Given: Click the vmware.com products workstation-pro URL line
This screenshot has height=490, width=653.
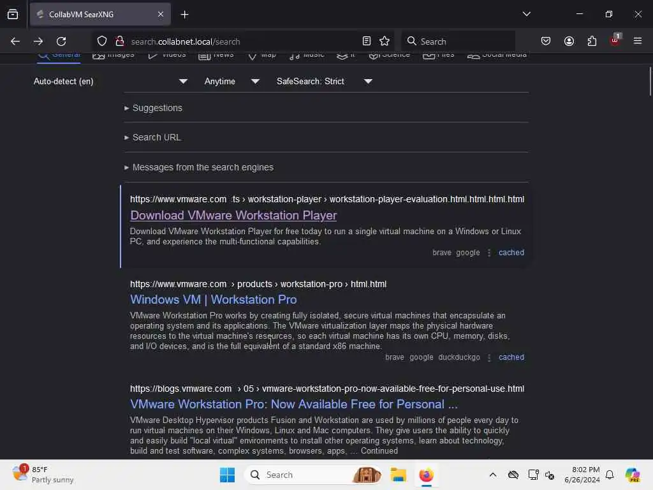Looking at the screenshot, I should coord(258,284).
